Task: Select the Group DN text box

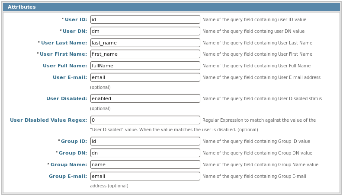Action: pyautogui.click(x=145, y=153)
